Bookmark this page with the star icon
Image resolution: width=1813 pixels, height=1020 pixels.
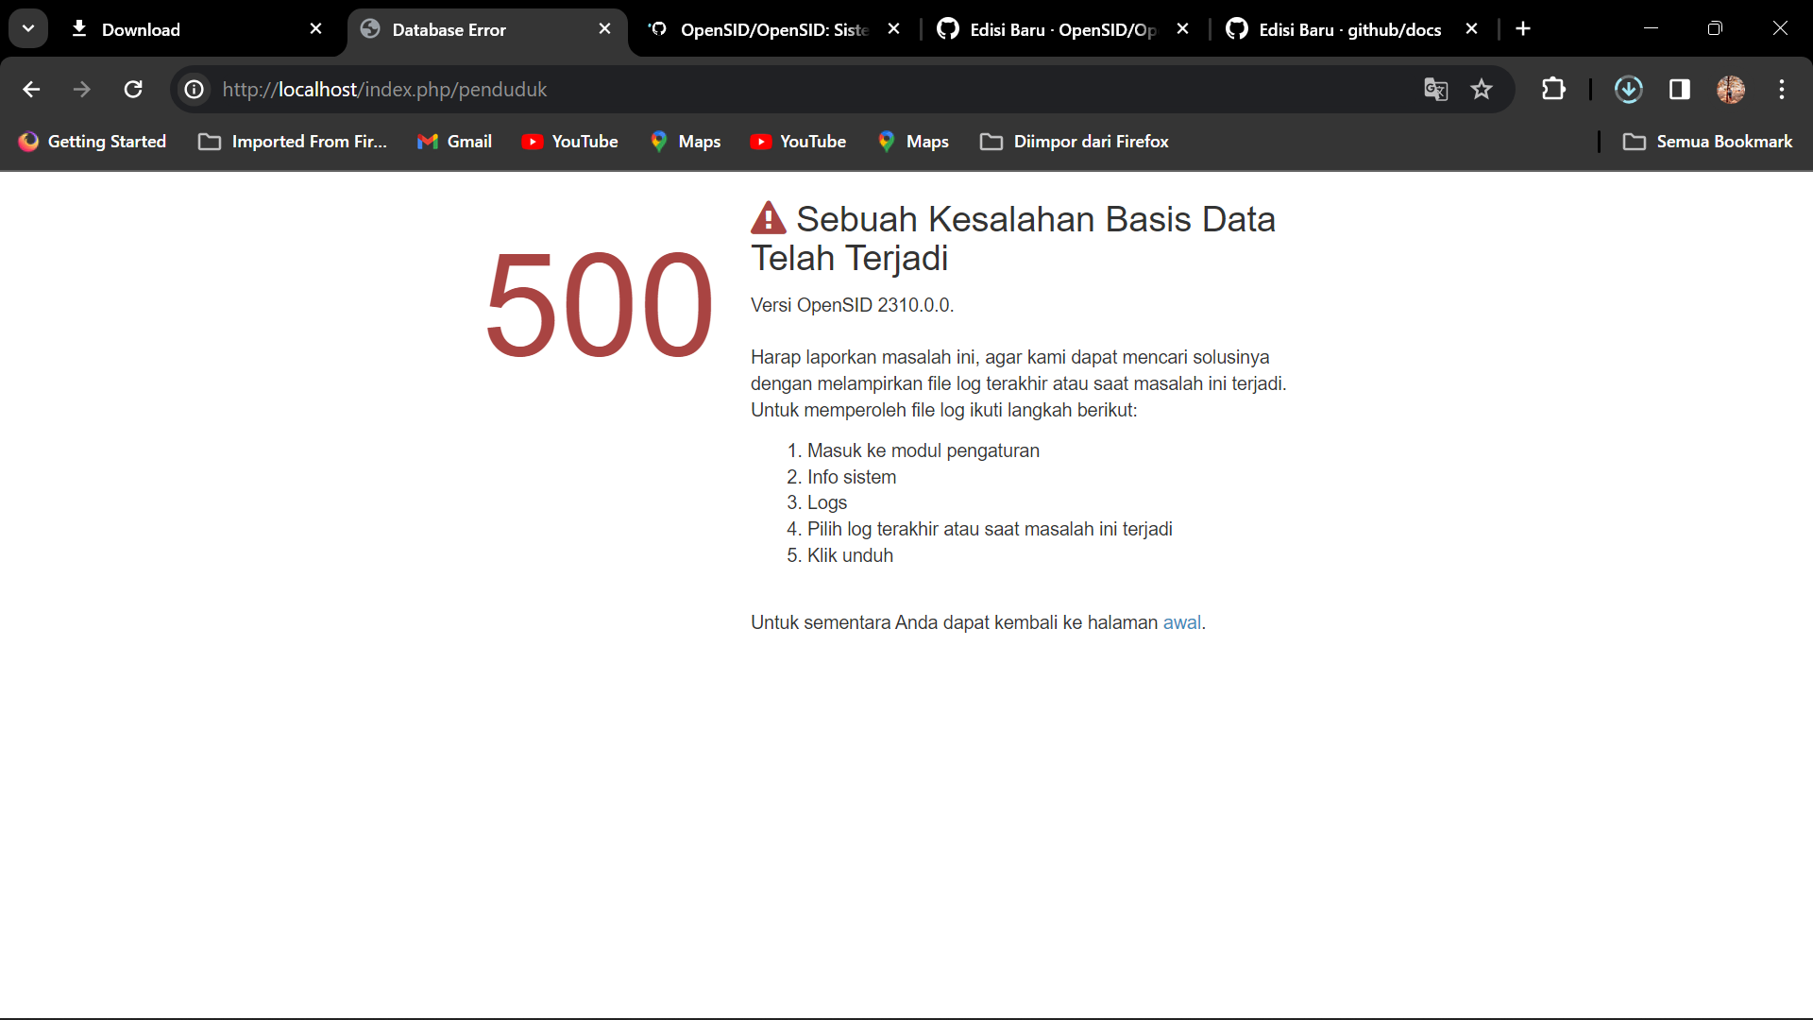1483,89
